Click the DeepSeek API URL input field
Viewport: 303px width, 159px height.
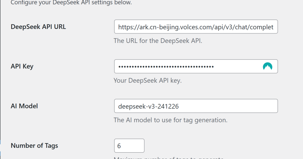pyautogui.click(x=196, y=27)
